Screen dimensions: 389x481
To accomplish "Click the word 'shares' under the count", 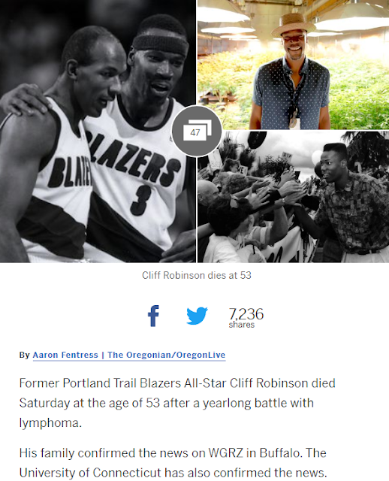I will coord(242,325).
